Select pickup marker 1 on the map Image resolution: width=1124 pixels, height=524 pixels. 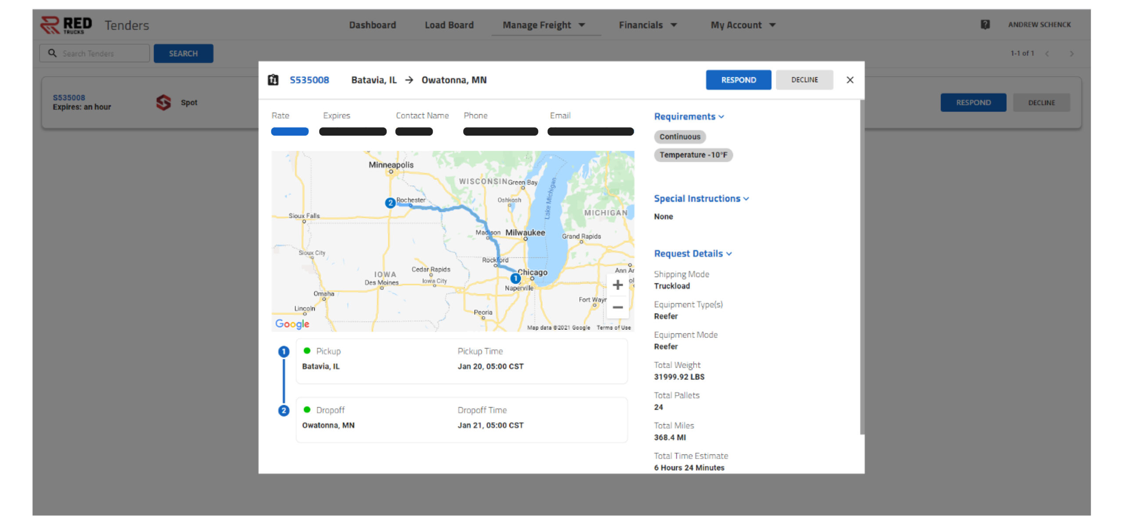pyautogui.click(x=515, y=278)
